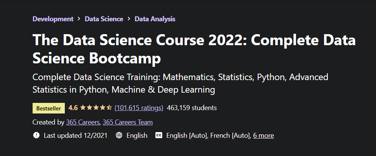The width and height of the screenshot is (376, 156).
Task: Open 365 Careers instructor profile
Action: click(x=83, y=122)
